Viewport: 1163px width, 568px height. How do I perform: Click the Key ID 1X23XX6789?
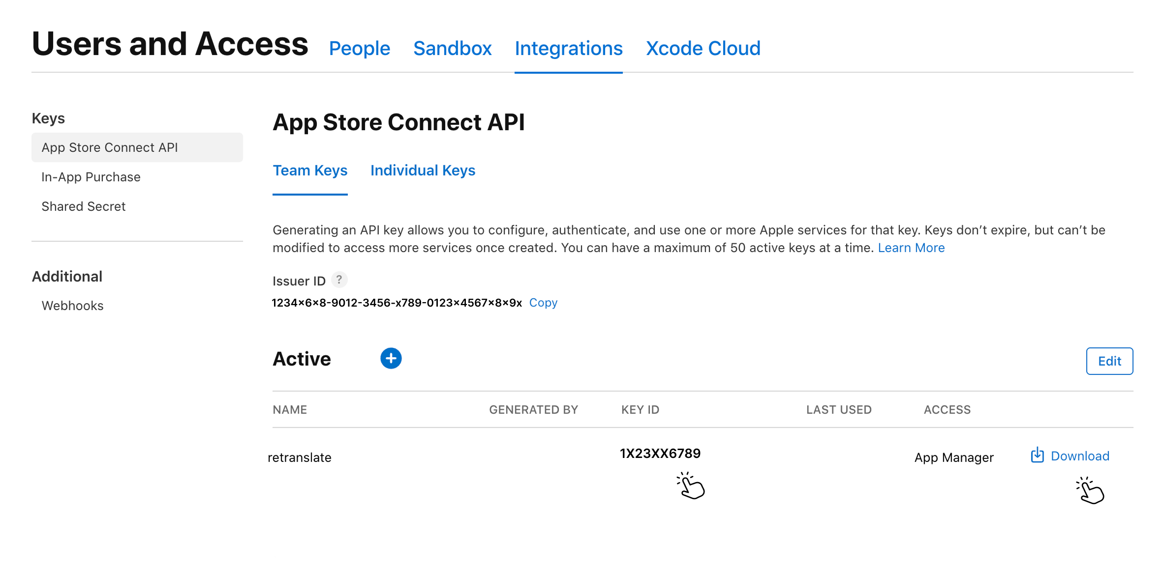tap(660, 454)
